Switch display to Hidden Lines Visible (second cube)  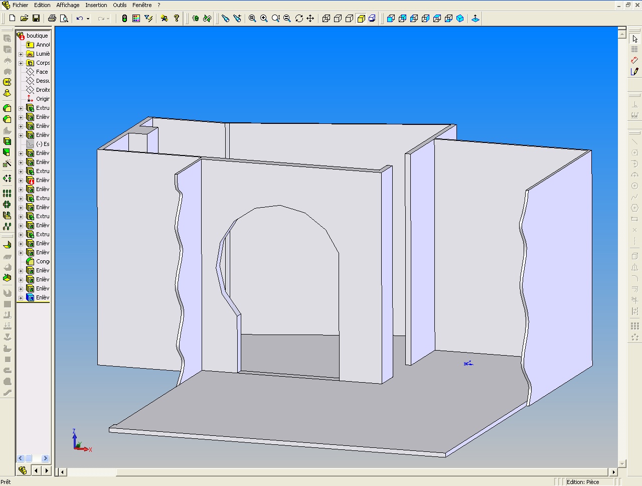click(x=338, y=18)
